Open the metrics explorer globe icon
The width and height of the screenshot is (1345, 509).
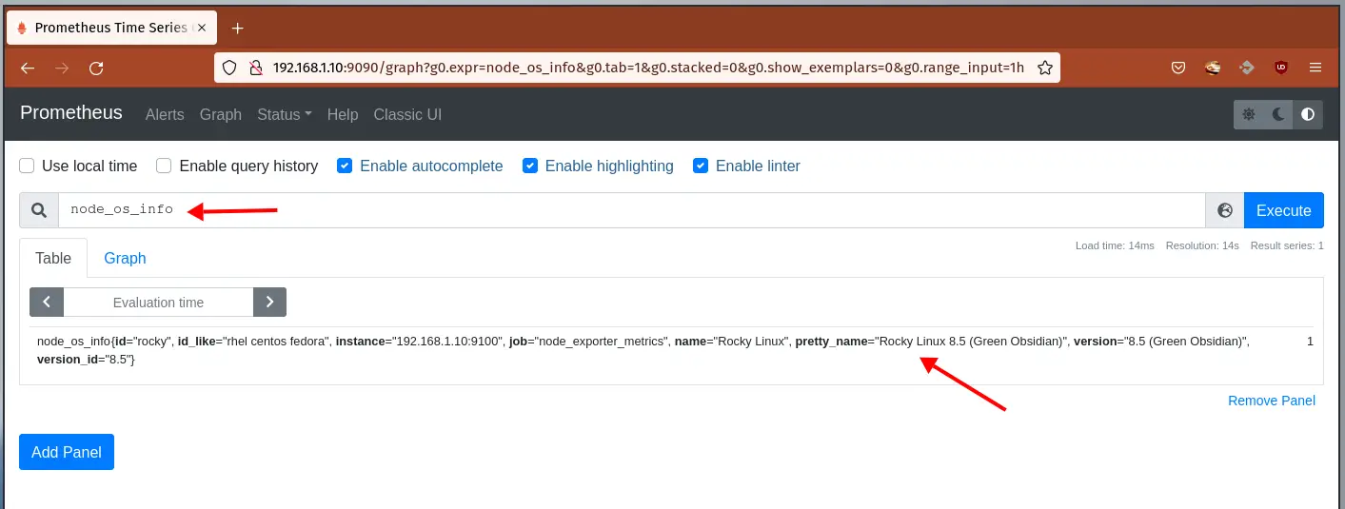1225,210
